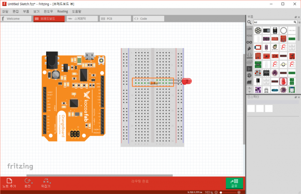Select the Arduino parts bin

point(249,42)
